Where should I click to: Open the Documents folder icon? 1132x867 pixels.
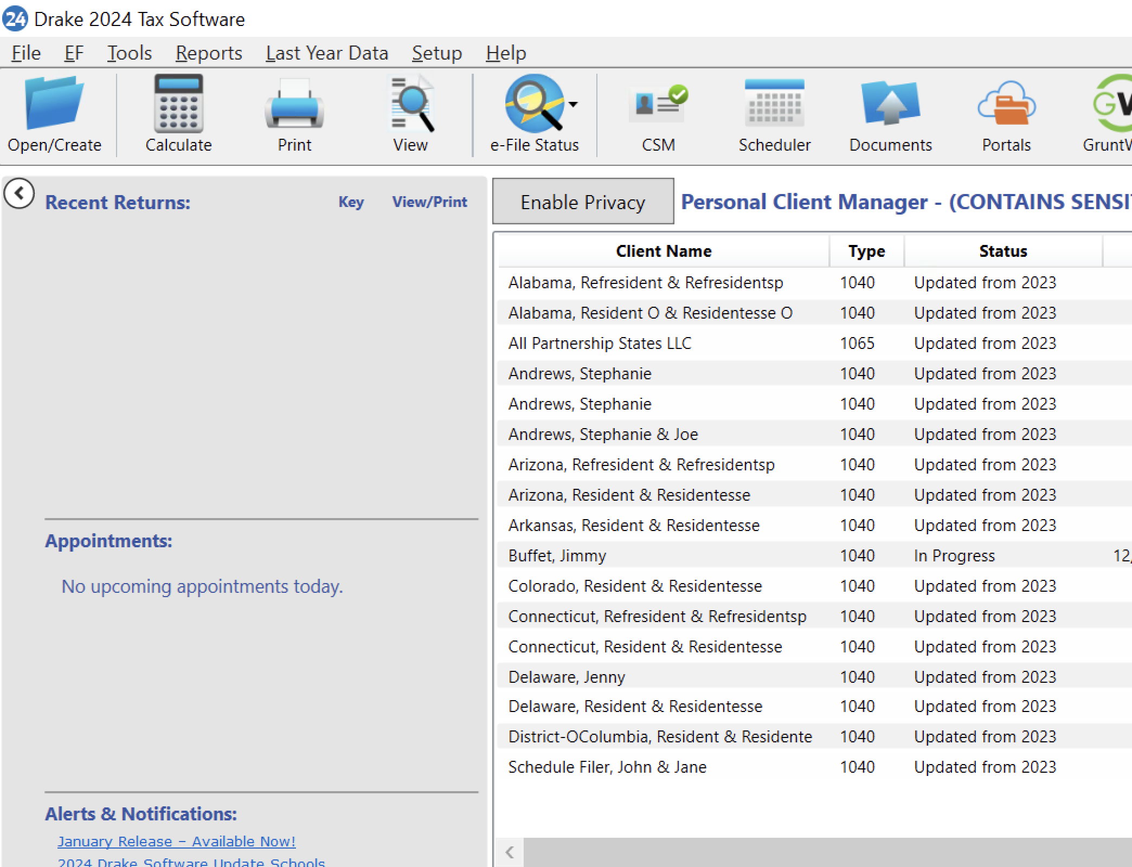point(890,103)
